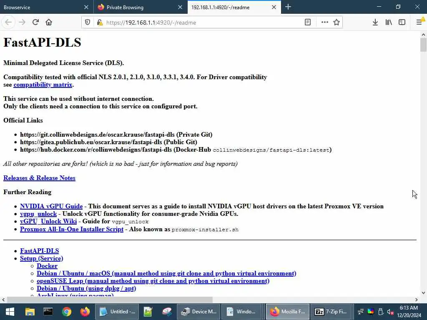
Task: Open Proxmox All-In-One Installer Script link
Action: pyautogui.click(x=72, y=229)
